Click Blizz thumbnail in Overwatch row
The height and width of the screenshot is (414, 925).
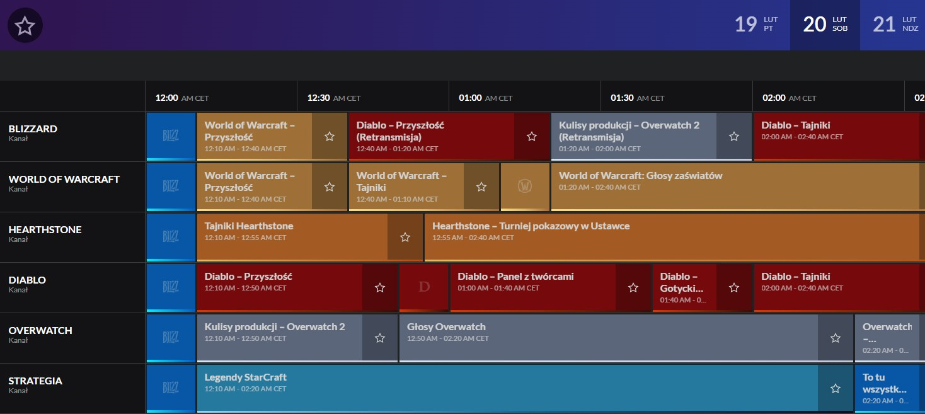(x=171, y=338)
